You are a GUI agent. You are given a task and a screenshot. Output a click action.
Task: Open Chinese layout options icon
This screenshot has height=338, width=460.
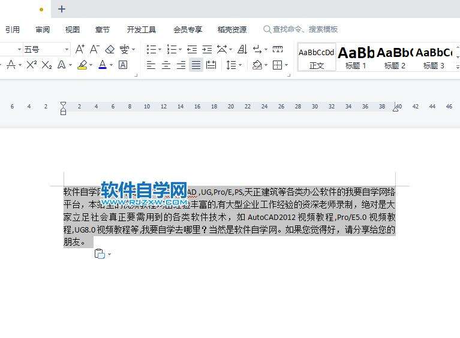coord(222,49)
